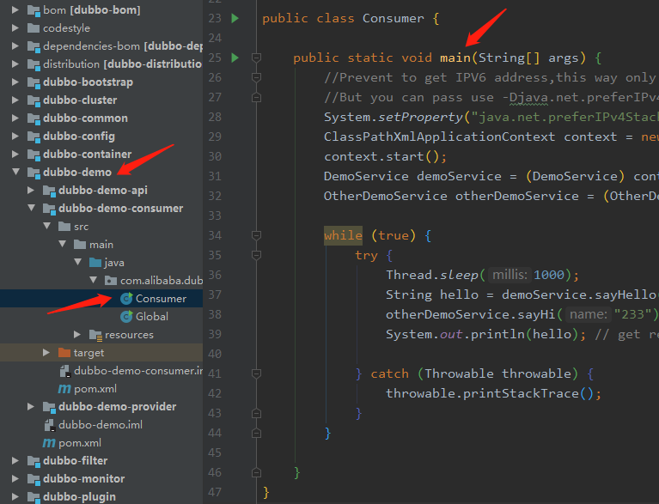Click line number 40 in the gutter
This screenshot has width=659, height=504.
[x=215, y=354]
